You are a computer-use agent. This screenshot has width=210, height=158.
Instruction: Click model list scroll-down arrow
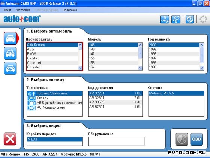coord(140,68)
